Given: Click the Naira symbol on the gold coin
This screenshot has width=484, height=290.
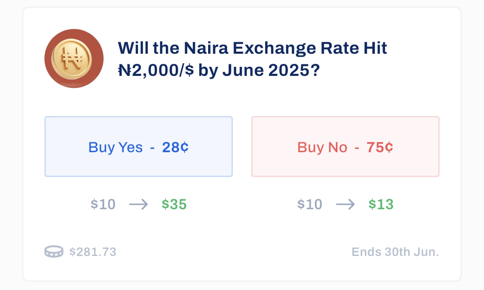Looking at the screenshot, I should 74,59.
